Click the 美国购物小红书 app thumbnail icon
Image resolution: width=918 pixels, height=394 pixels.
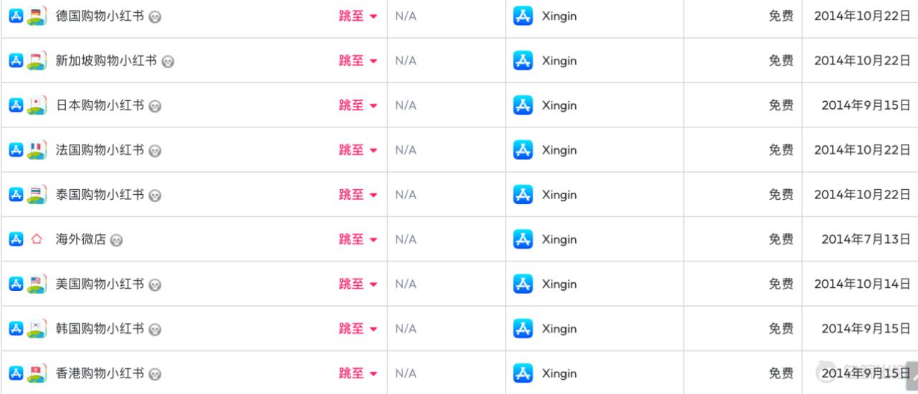click(37, 284)
